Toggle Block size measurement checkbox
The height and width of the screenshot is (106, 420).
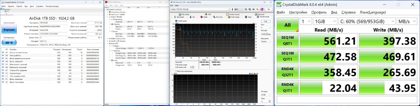coord(176,71)
